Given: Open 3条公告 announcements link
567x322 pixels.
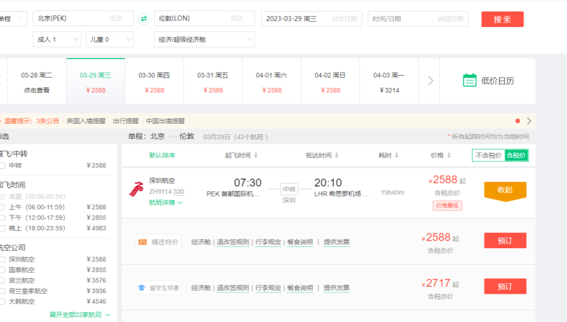Looking at the screenshot, I should pos(48,121).
